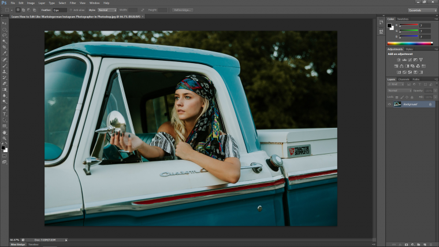Viewport: 439px width, 247px height.
Task: Select the Dodge tool
Action: tap(4, 102)
